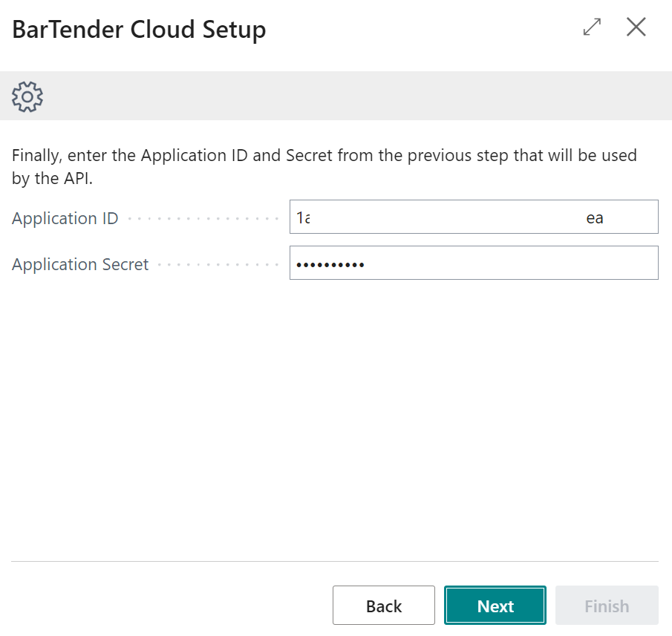Image resolution: width=672 pixels, height=636 pixels.
Task: Select the Application ID label
Action: [65, 219]
